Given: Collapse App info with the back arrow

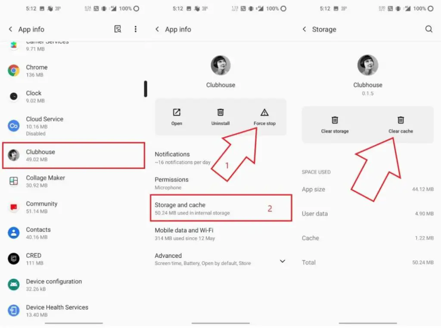Looking at the screenshot, I should click(x=157, y=29).
